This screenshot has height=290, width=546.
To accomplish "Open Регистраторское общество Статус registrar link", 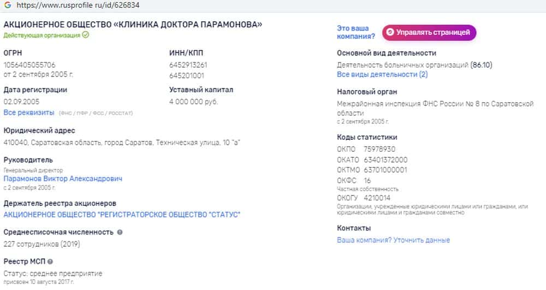I will pos(122,215).
